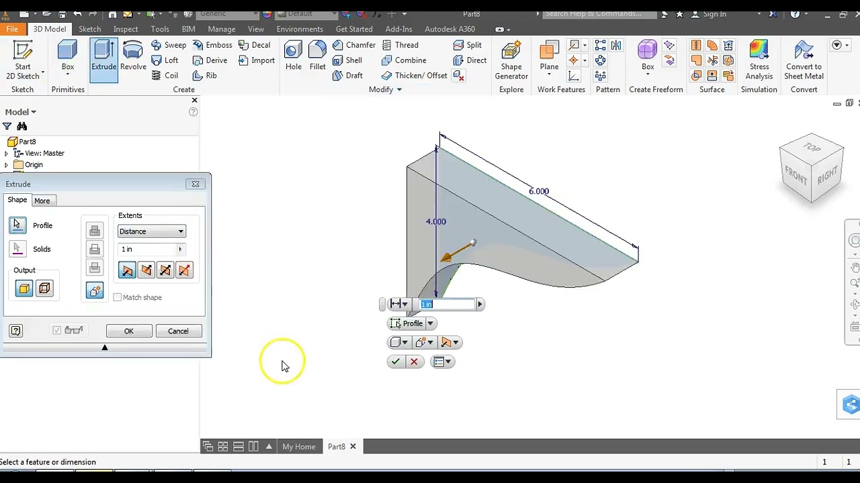Click the Import tool

click(x=256, y=60)
